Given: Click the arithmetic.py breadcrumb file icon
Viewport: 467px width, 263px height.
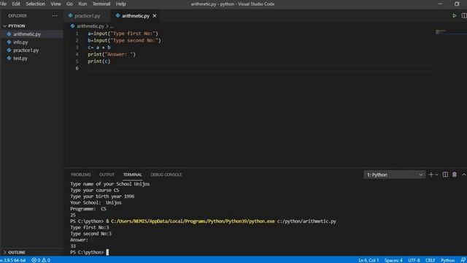Looking at the screenshot, I should pyautogui.click(x=72, y=26).
